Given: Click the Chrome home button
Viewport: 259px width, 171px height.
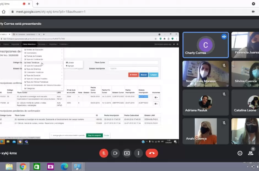Looking at the screenshot, I should coord(4,12).
